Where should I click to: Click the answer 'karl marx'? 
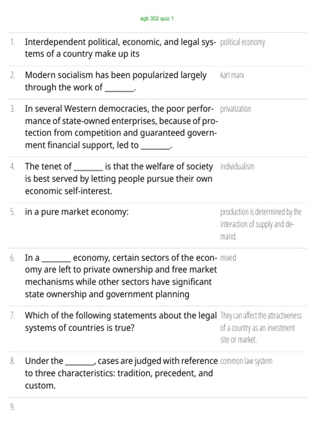pos(232,75)
